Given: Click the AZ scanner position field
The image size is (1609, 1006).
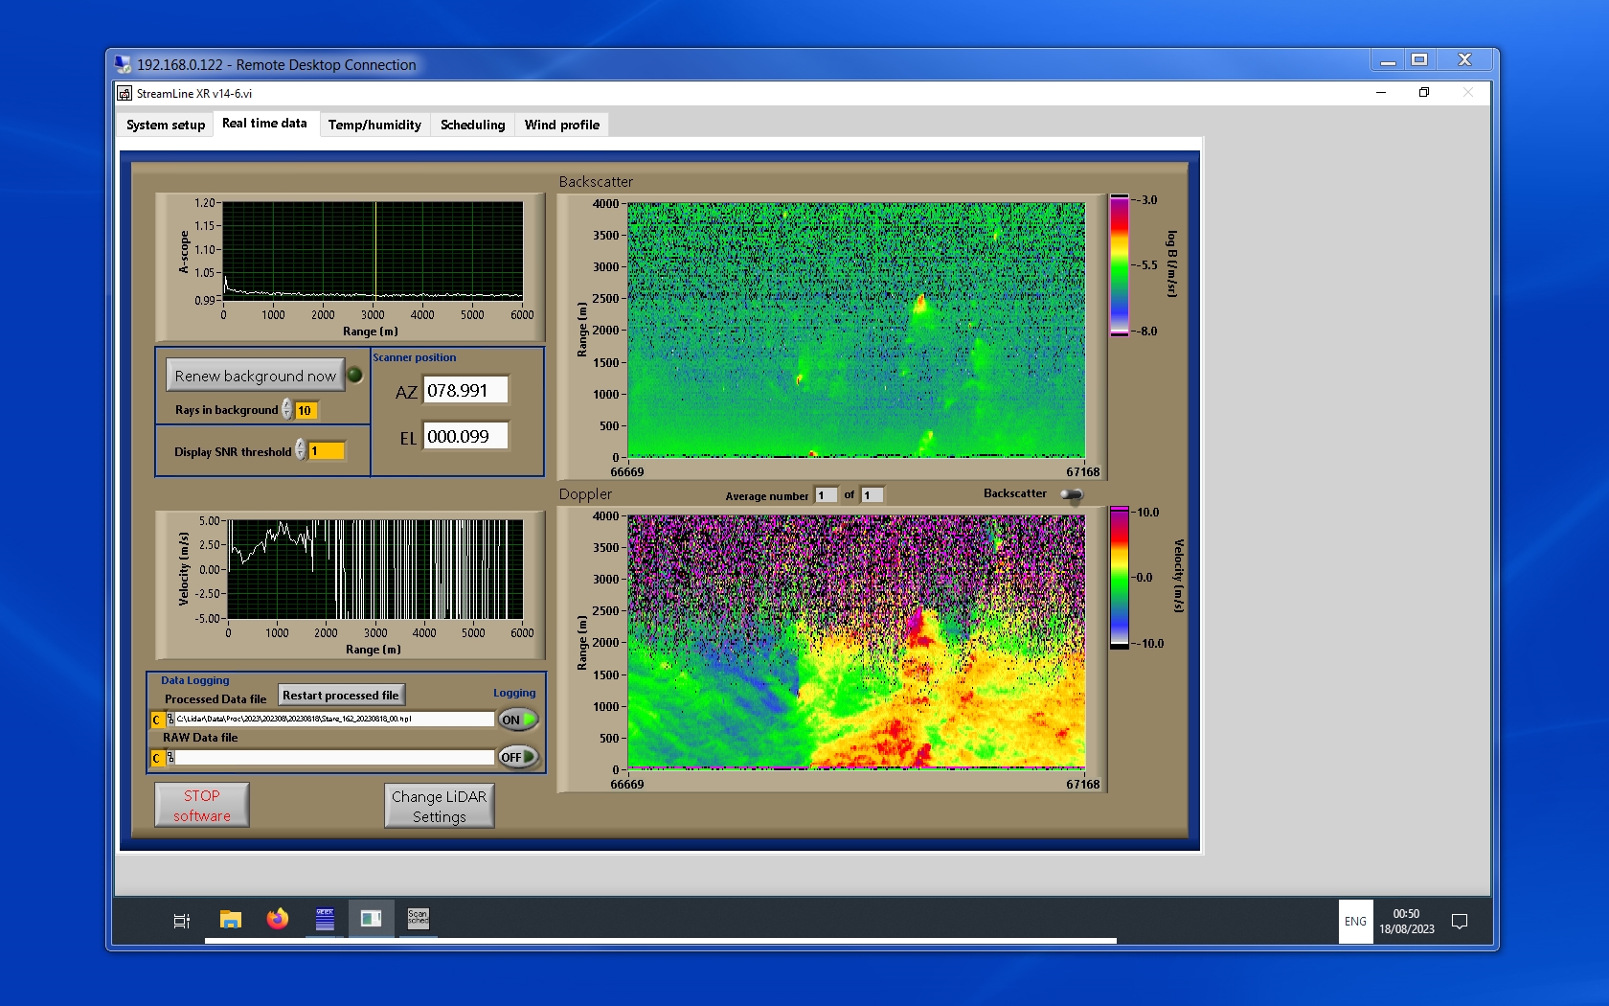Looking at the screenshot, I should point(465,391).
